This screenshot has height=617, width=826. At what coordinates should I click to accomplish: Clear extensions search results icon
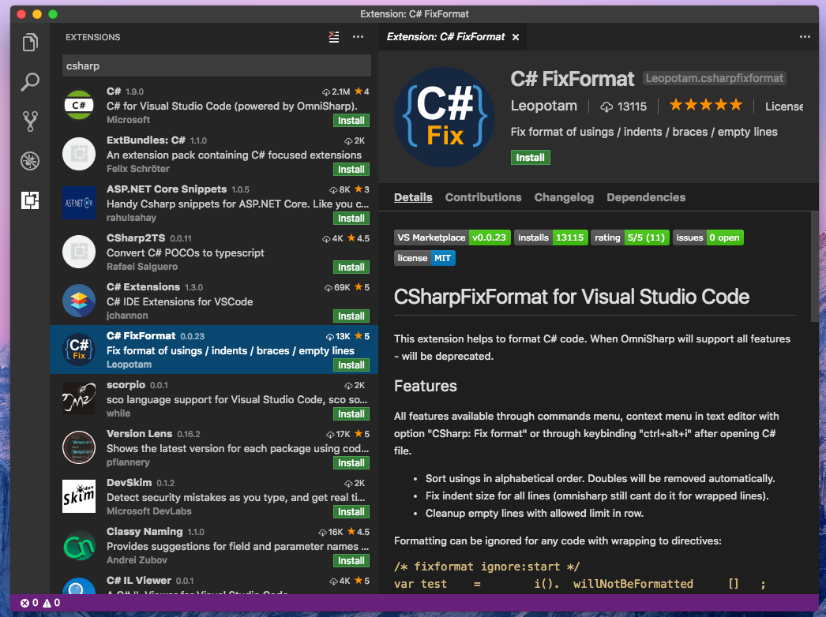tap(334, 37)
